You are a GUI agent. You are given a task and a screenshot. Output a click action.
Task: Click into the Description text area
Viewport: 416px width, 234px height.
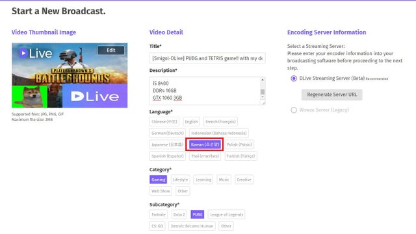205,91
